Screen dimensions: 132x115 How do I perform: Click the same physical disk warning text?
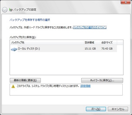pos(48,86)
